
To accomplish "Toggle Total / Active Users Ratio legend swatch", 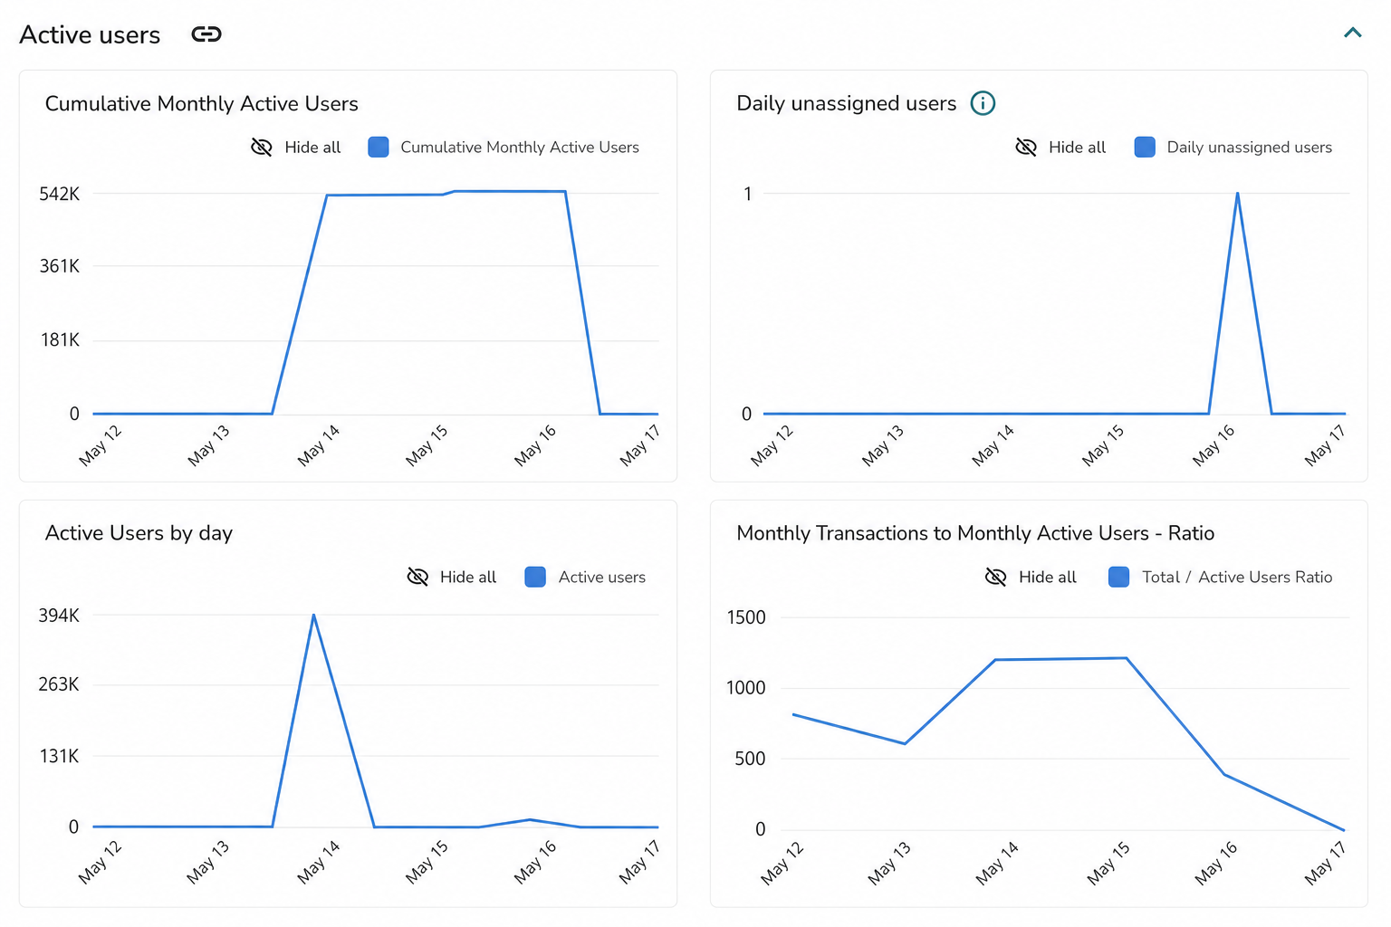I will click(x=1119, y=577).
